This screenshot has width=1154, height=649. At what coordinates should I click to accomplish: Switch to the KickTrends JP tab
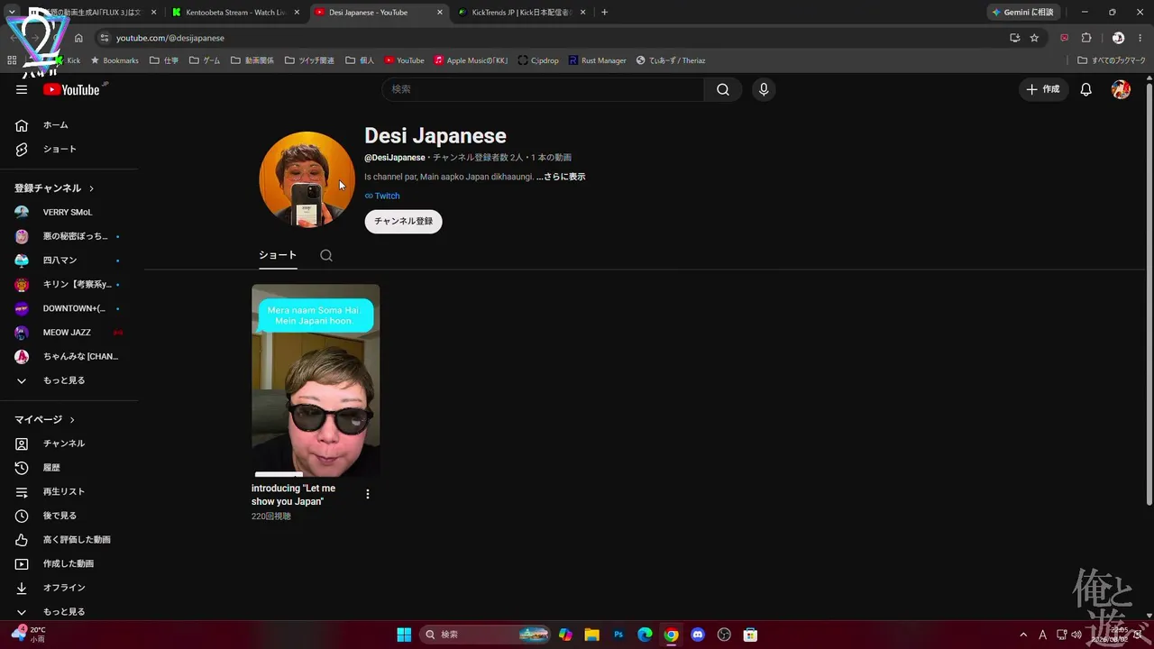pyautogui.click(x=521, y=13)
